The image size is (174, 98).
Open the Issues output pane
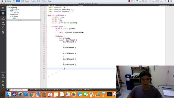click(31, 90)
